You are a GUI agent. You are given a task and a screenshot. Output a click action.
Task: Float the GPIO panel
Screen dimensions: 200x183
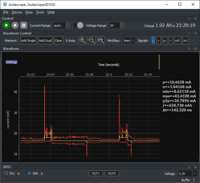[189, 167]
